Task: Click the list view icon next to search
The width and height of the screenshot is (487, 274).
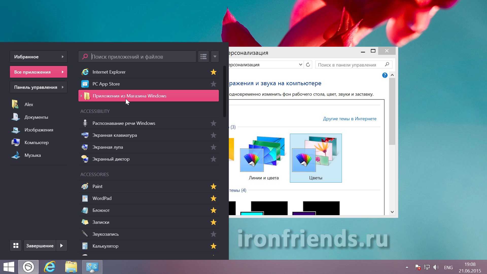Action: coord(203,57)
